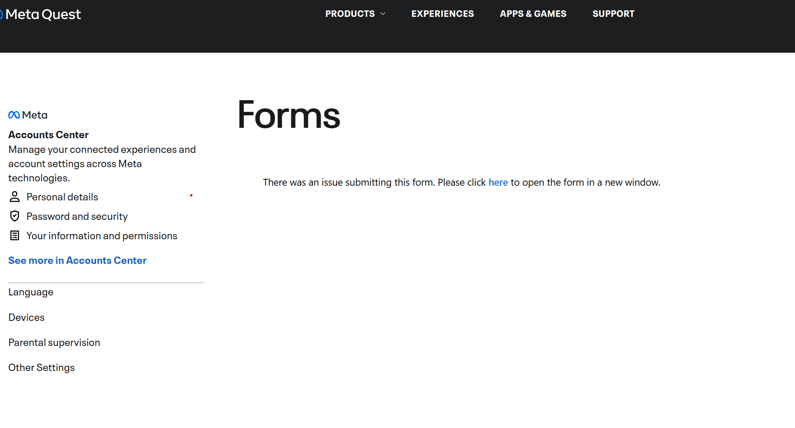Select Devices in the sidebar
This screenshot has height=428, width=795.
[26, 317]
